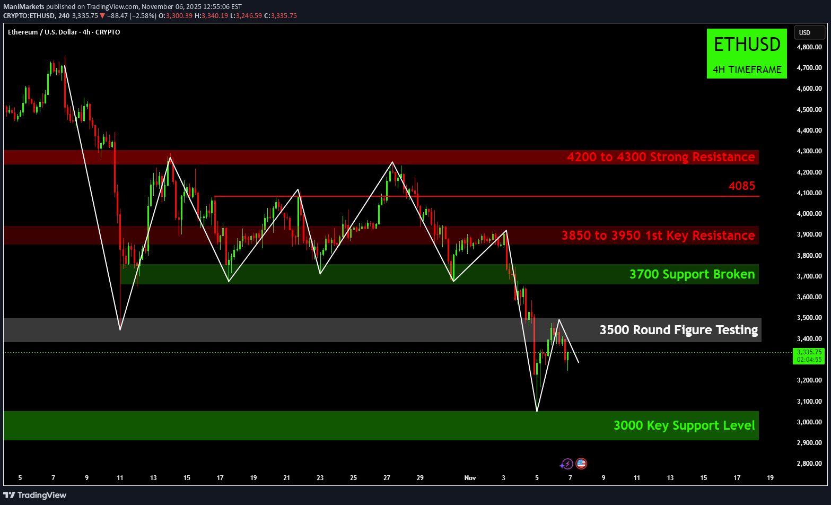Viewport: 831px width, 505px height.
Task: Click the 'Nov' label on time axis
Action: [x=470, y=478]
